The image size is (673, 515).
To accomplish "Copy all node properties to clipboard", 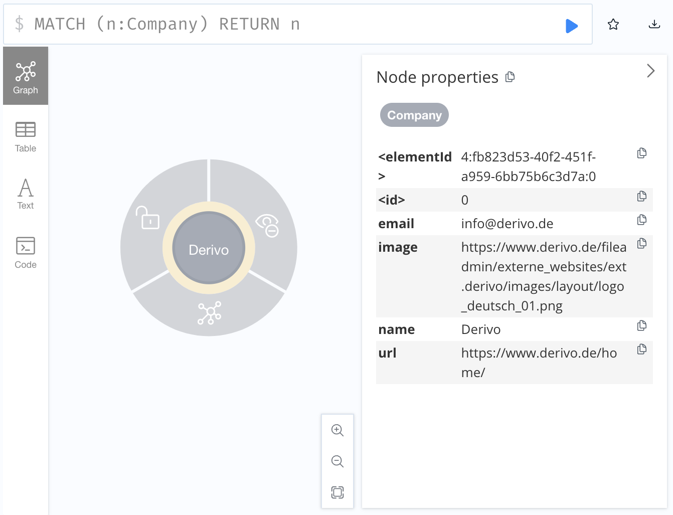I will point(510,77).
